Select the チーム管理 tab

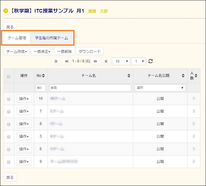(x=17, y=38)
